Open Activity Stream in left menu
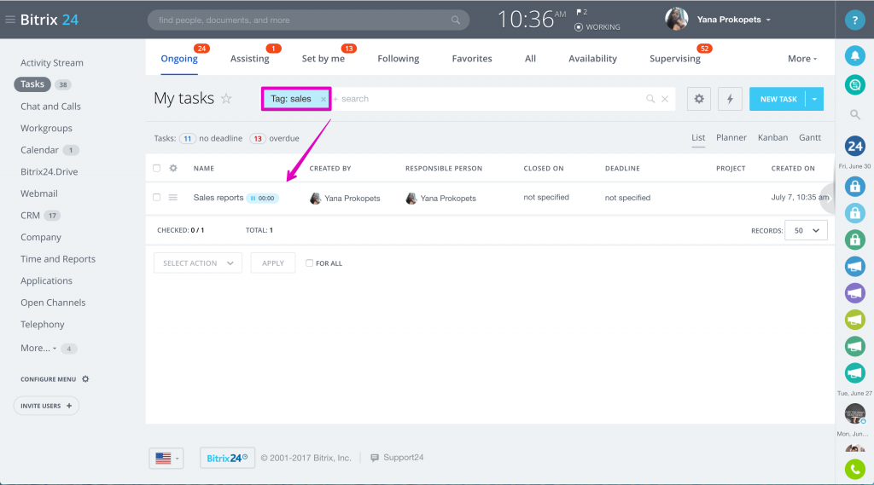The width and height of the screenshot is (874, 485). coord(52,63)
